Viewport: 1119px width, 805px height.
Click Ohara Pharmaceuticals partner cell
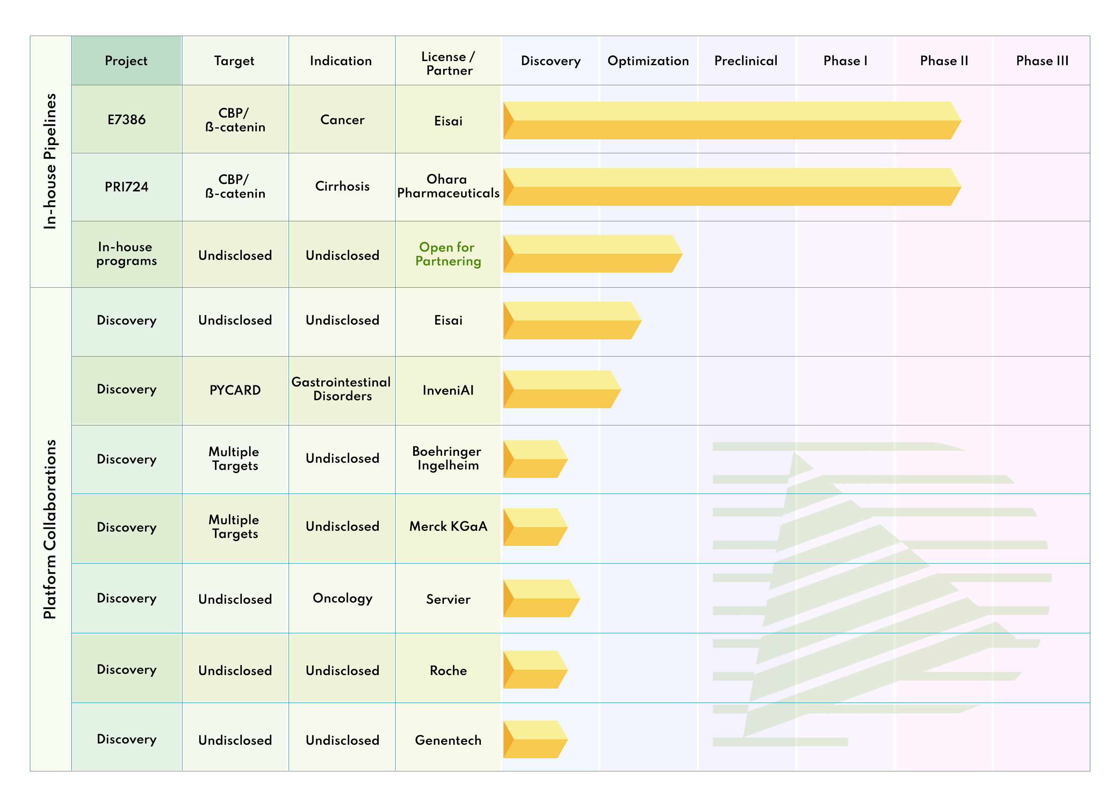tap(448, 186)
